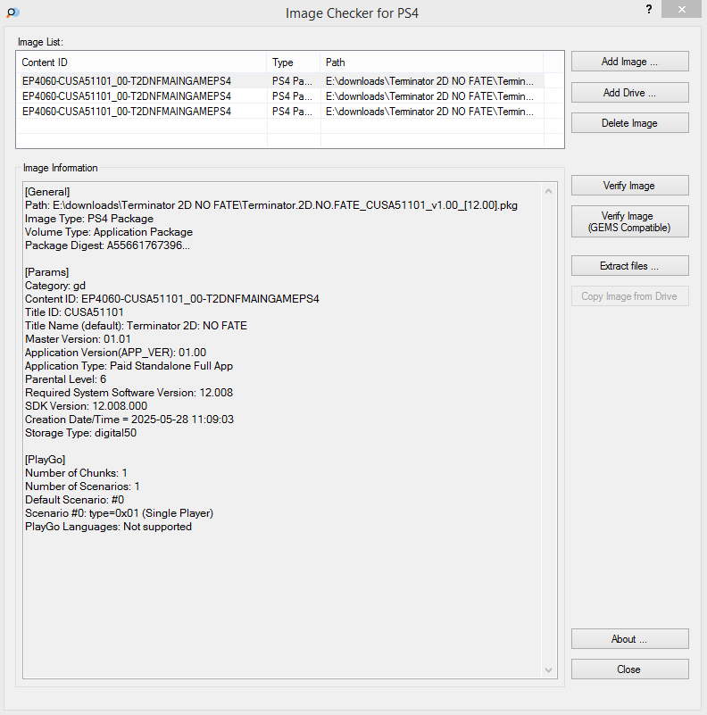Click 'Number of Scenarios: 1' text

pos(82,486)
